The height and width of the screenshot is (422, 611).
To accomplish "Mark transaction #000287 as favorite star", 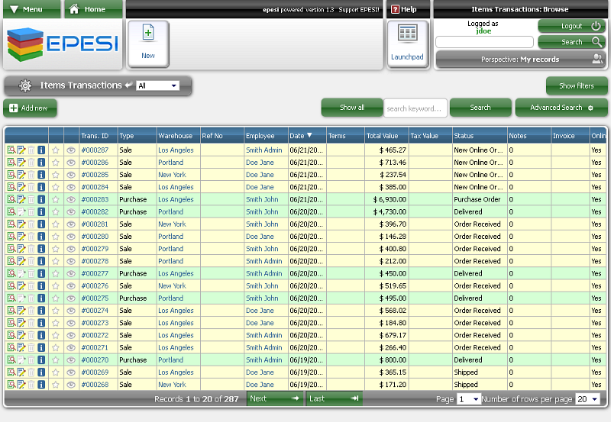I will click(56, 150).
